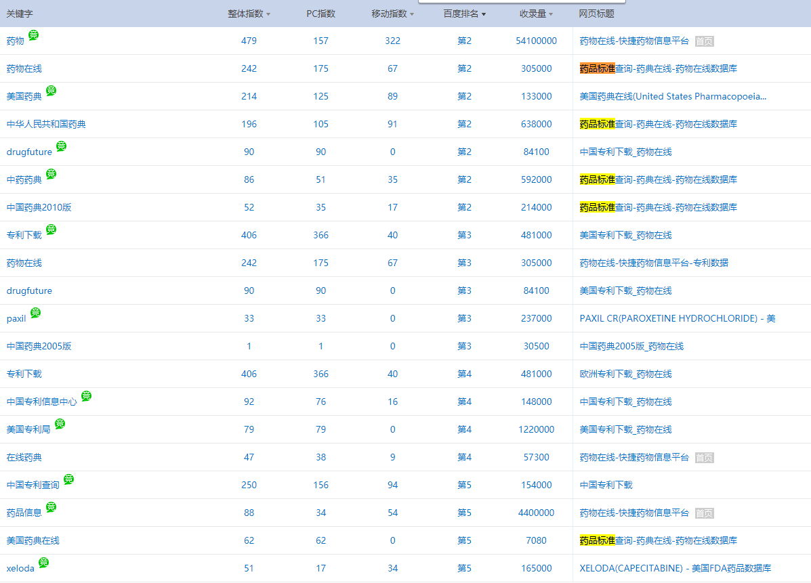Open keyword 中国药典2010版
Viewport: 811px width, 583px height.
pyautogui.click(x=39, y=208)
